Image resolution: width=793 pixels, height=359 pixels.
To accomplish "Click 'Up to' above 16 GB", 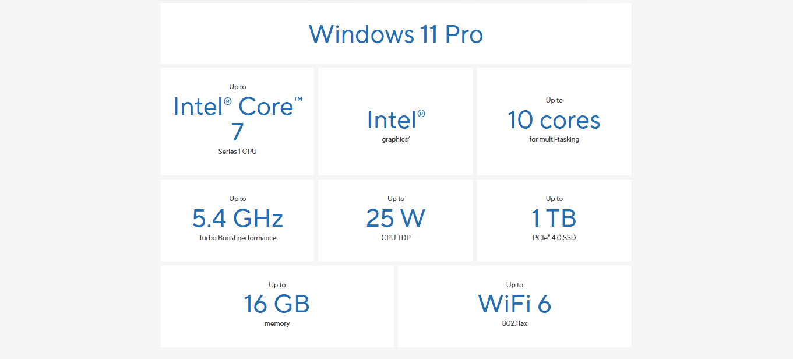I will (x=277, y=285).
